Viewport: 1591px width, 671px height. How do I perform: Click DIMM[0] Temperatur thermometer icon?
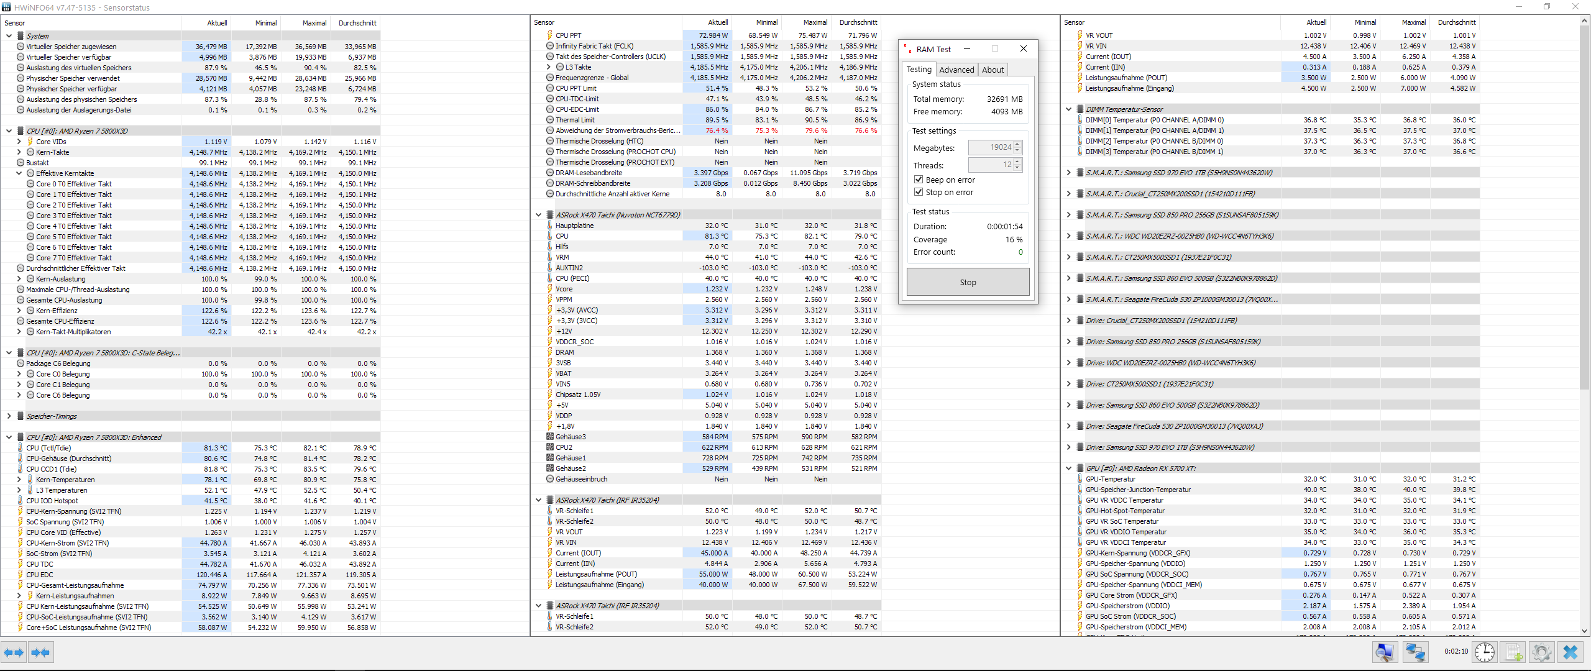point(1080,119)
